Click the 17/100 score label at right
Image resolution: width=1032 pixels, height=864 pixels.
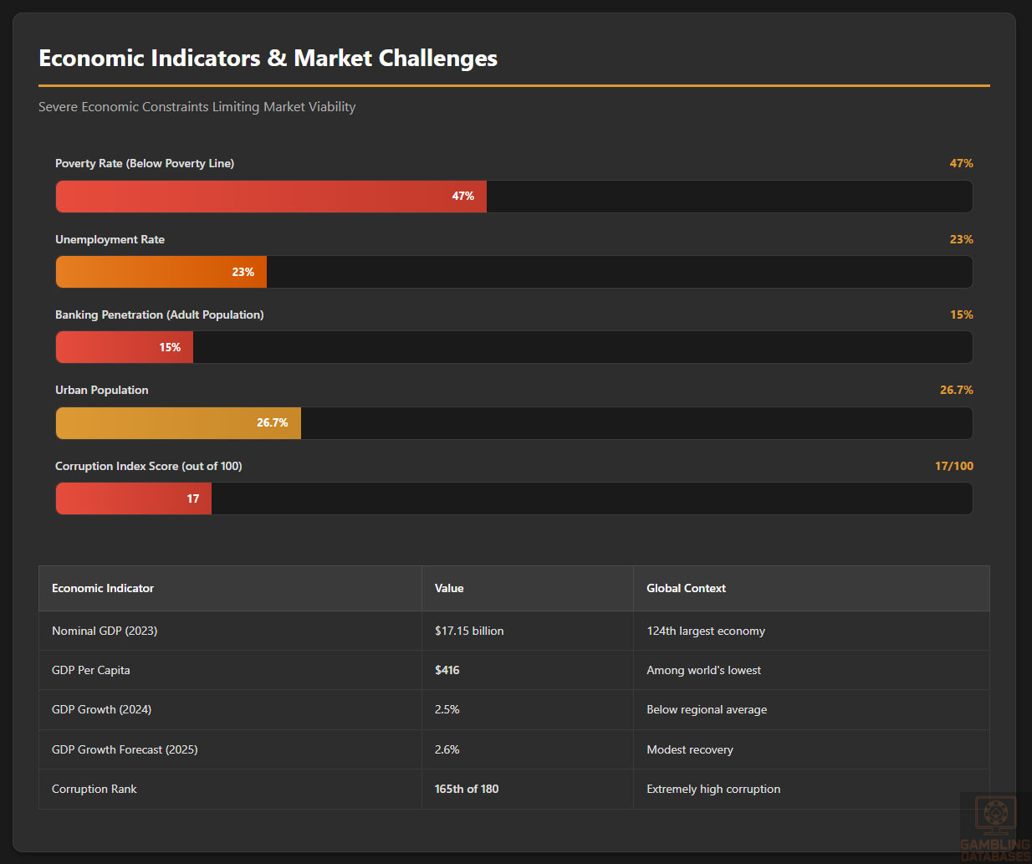pos(953,467)
